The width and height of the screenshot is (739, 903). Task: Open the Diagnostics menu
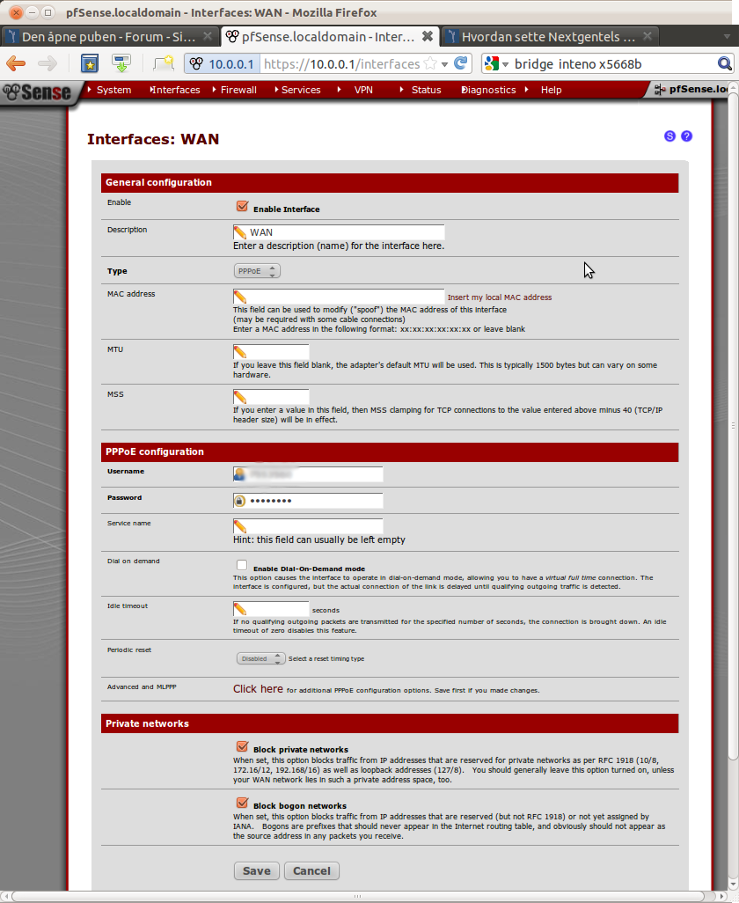click(488, 90)
